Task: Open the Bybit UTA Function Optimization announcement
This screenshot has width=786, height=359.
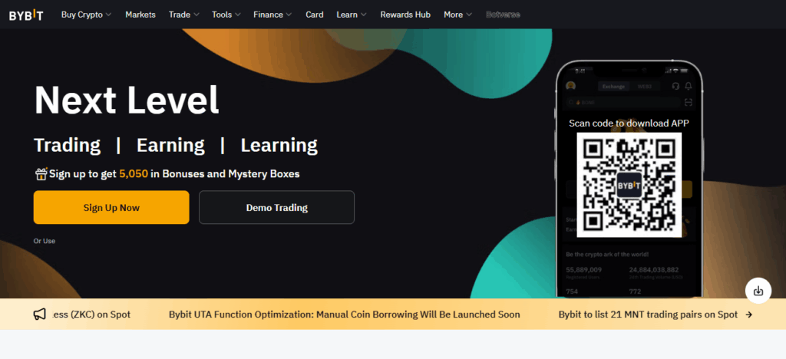Action: click(x=344, y=315)
